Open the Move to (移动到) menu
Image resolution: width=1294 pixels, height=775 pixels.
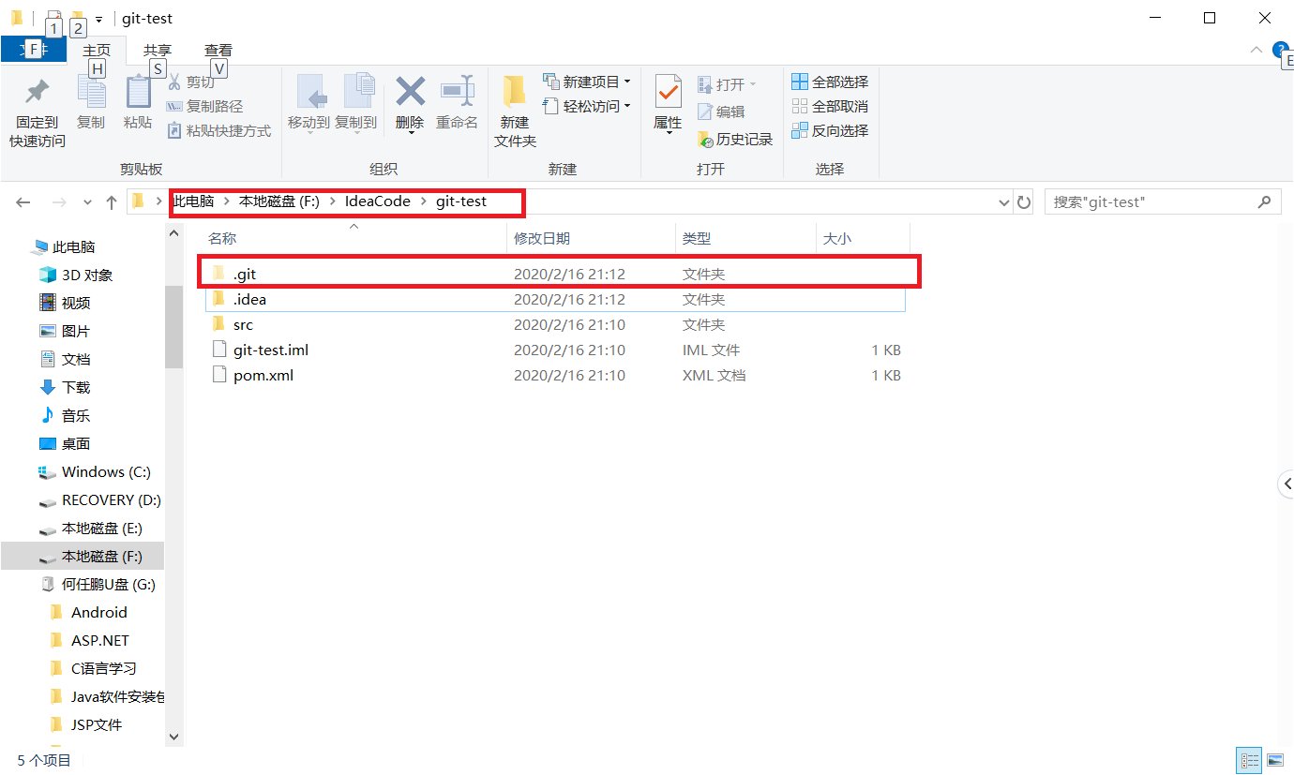pos(308,103)
